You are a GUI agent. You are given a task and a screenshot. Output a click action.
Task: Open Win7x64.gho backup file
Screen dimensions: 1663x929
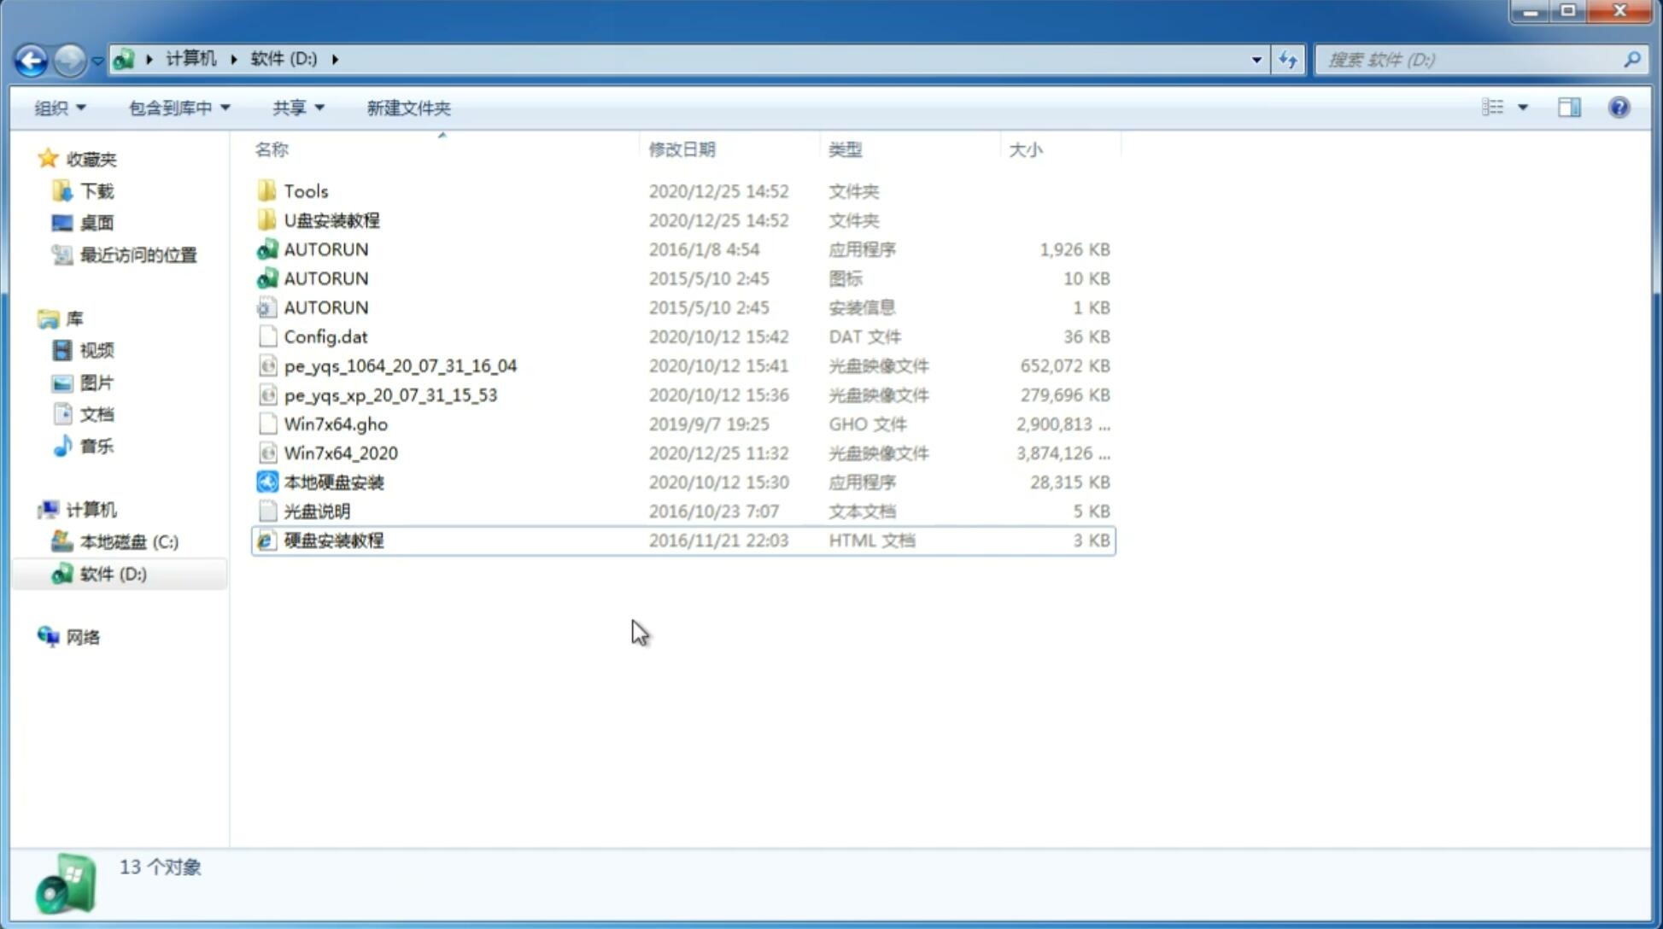[335, 424]
